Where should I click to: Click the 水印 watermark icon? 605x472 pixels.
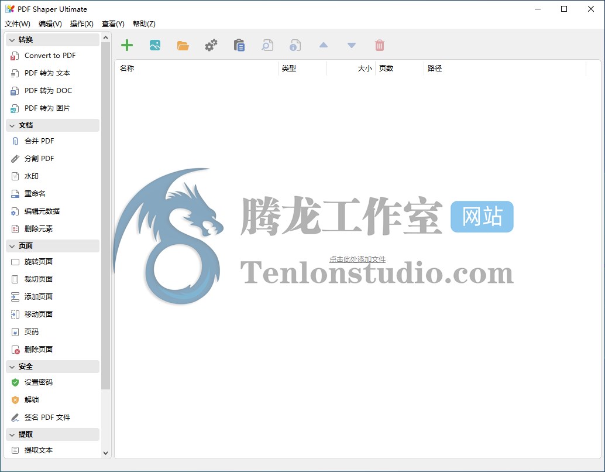pos(15,176)
